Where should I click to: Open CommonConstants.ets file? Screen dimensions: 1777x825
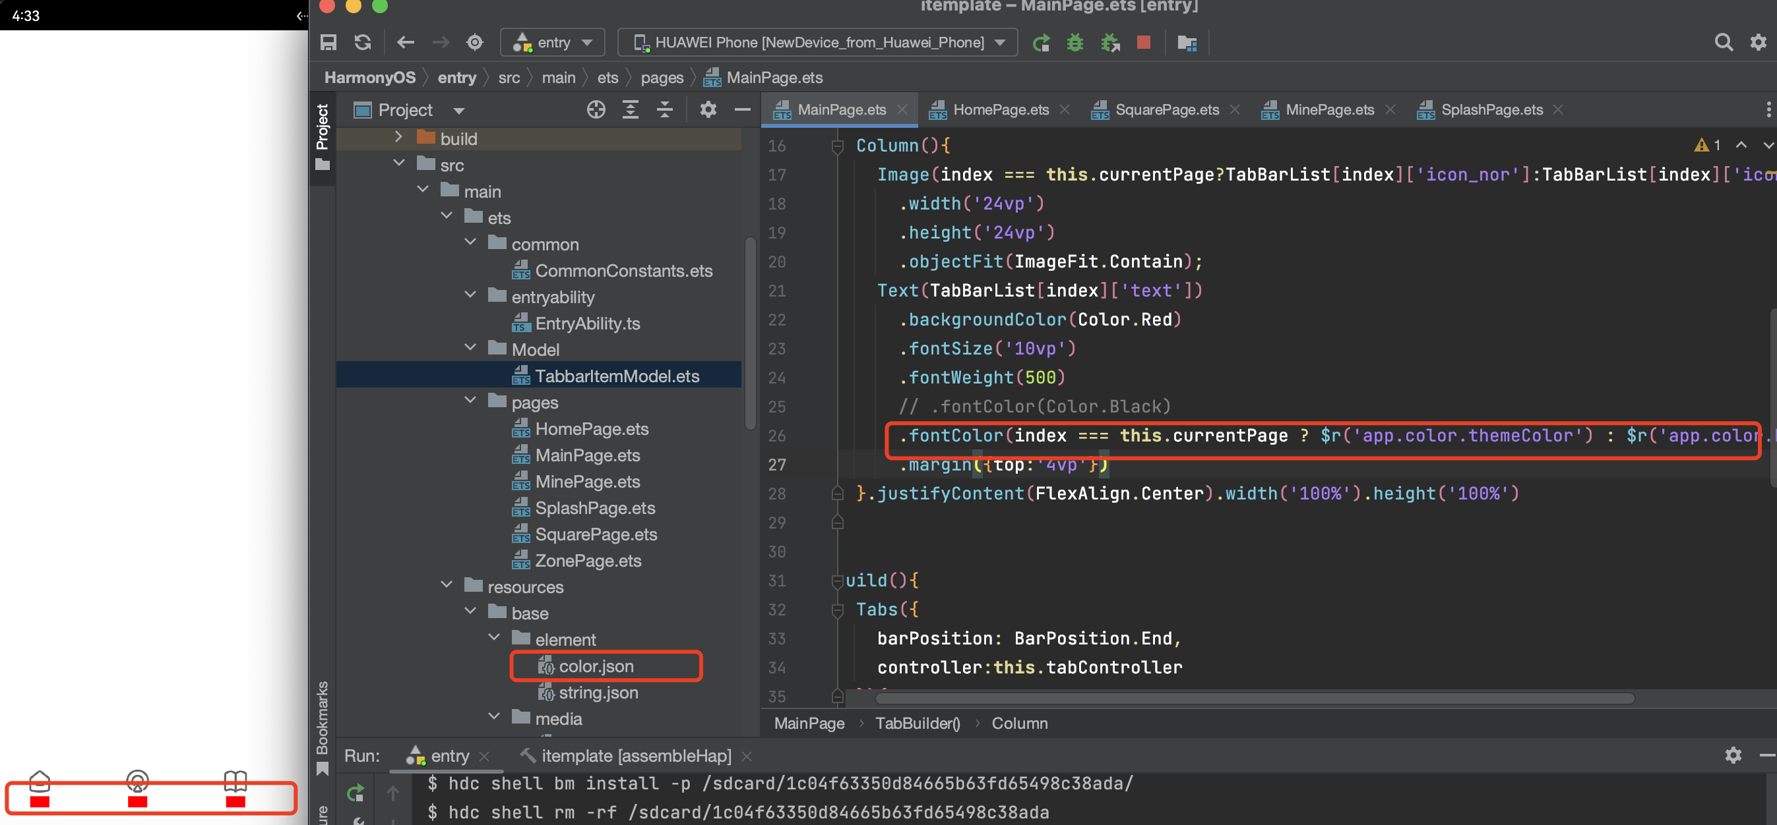point(623,270)
